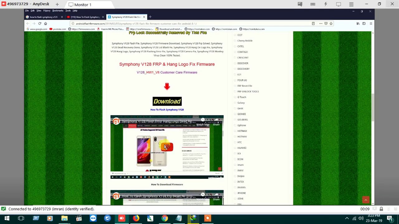
Task: Close the how to flash symphony tab
Action: (x=62, y=17)
